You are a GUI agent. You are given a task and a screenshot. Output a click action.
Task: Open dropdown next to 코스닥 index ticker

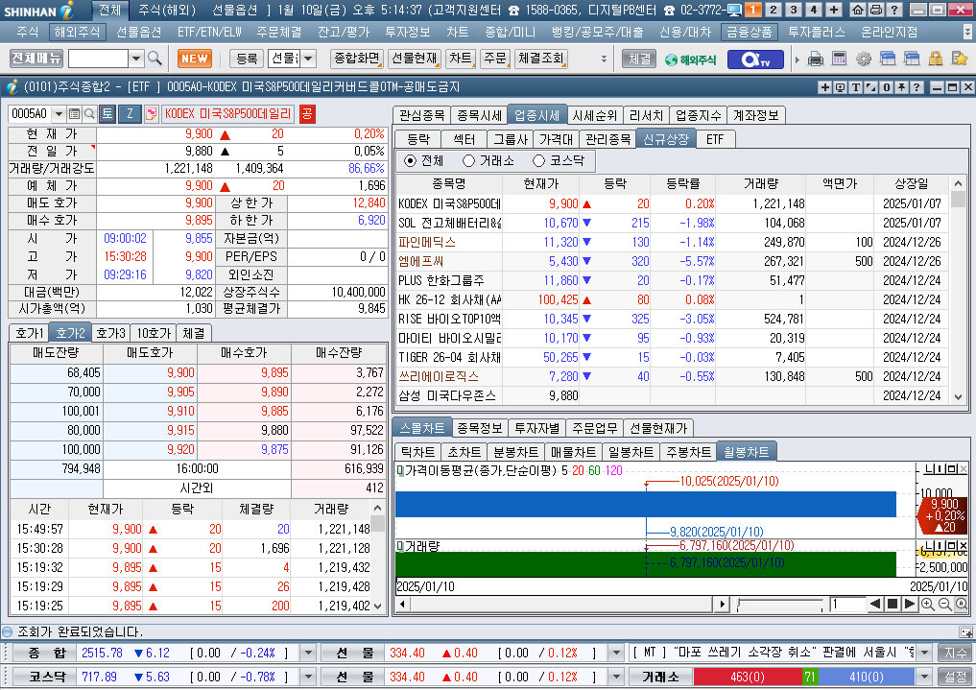click(x=308, y=677)
